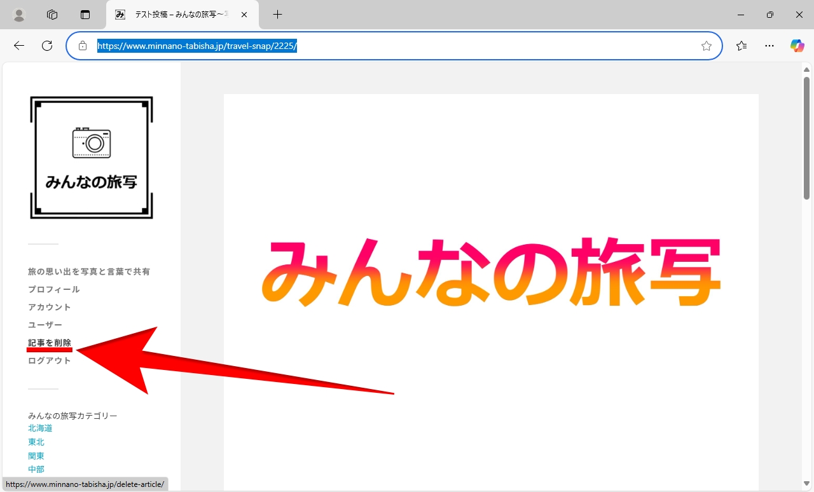
Task: Launch the Copilot icon
Action: [797, 46]
